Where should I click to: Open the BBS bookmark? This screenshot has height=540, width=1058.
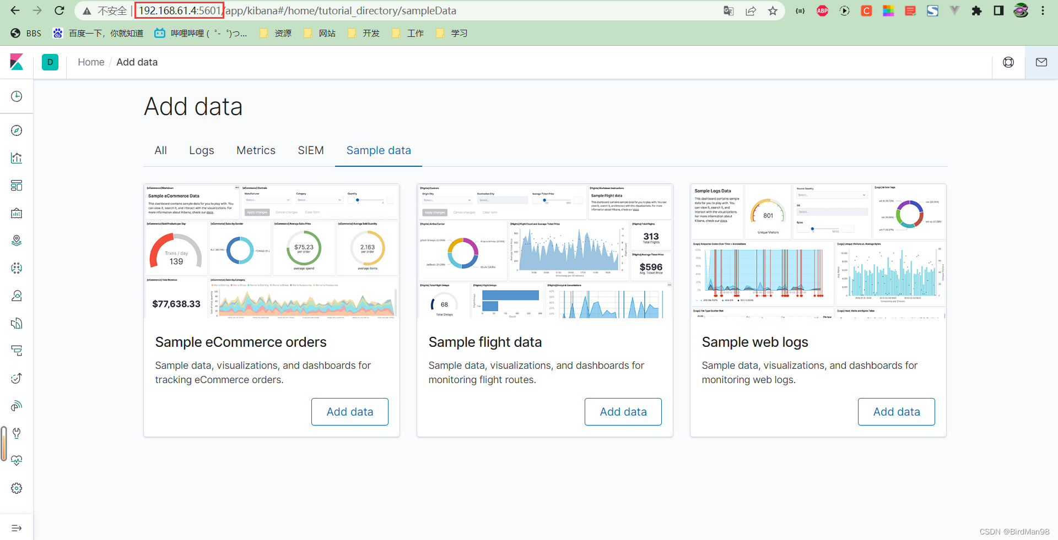[26, 33]
